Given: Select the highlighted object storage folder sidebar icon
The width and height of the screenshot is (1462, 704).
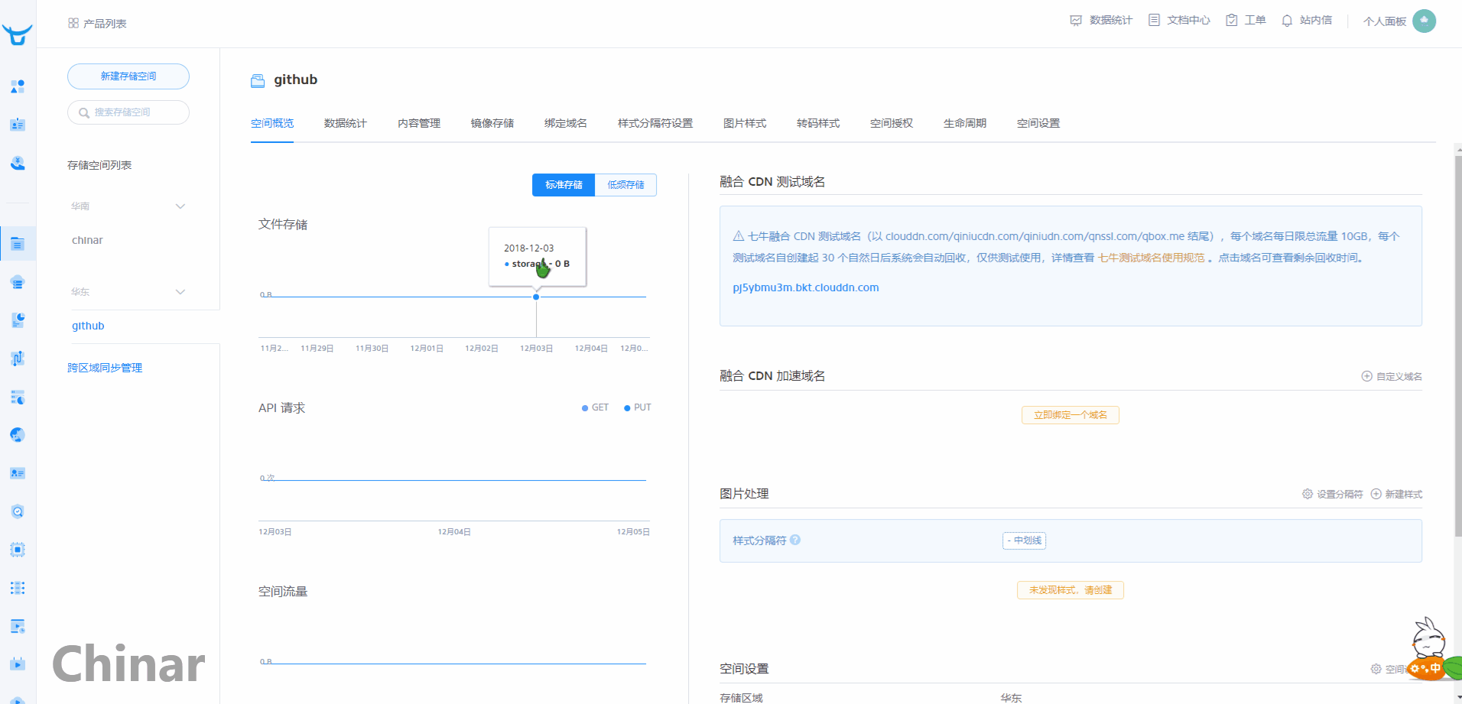Looking at the screenshot, I should pos(18,244).
